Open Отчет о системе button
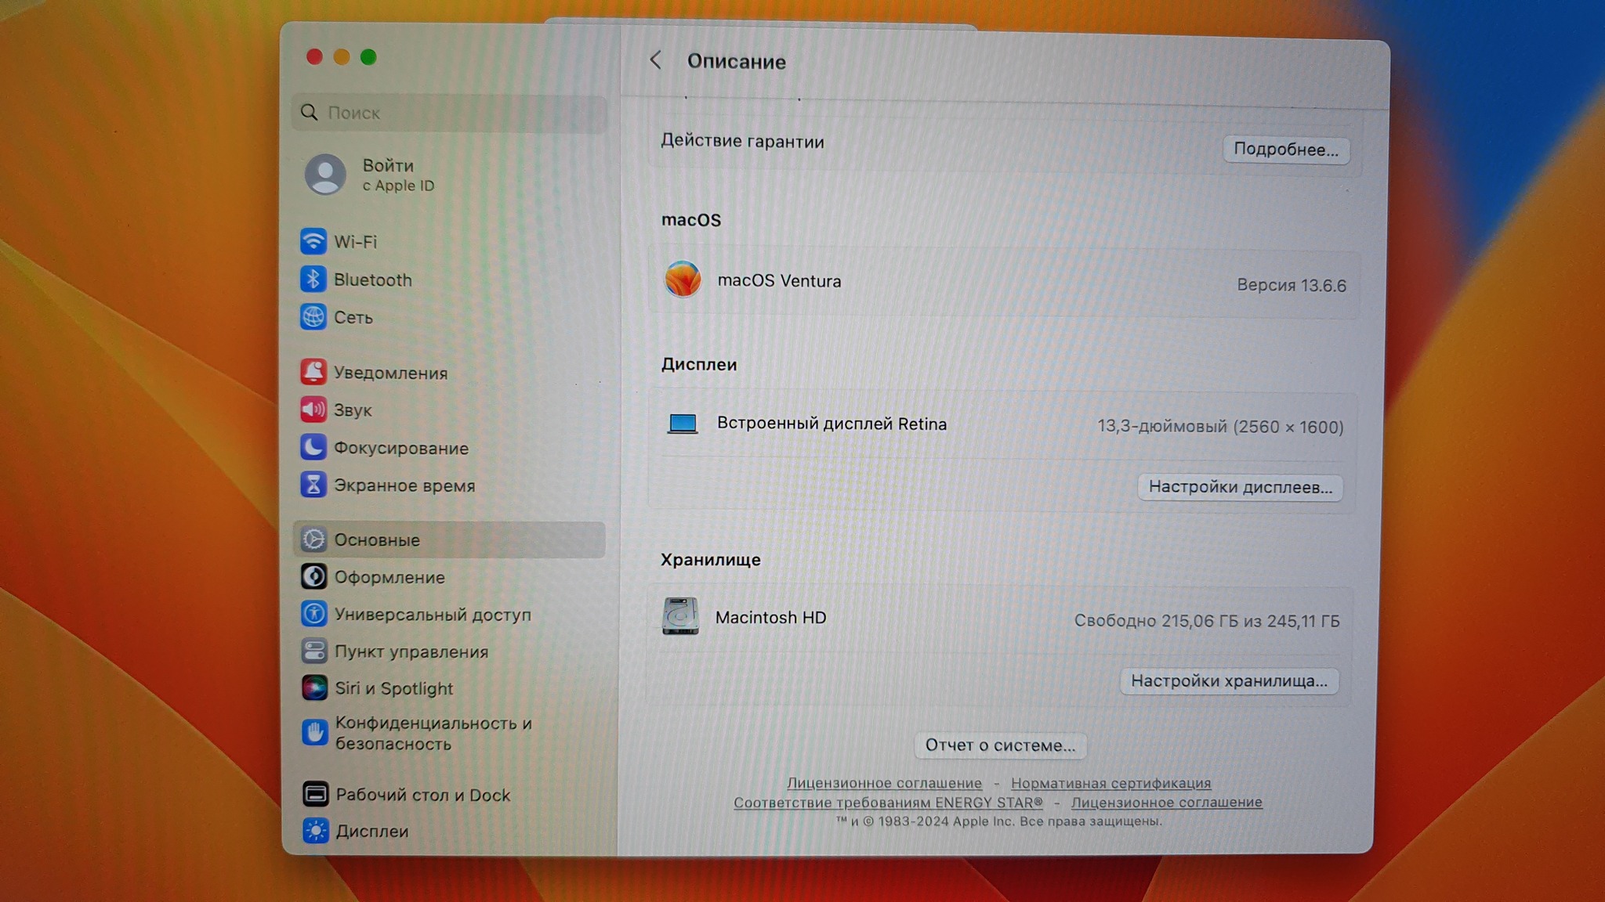 click(999, 745)
